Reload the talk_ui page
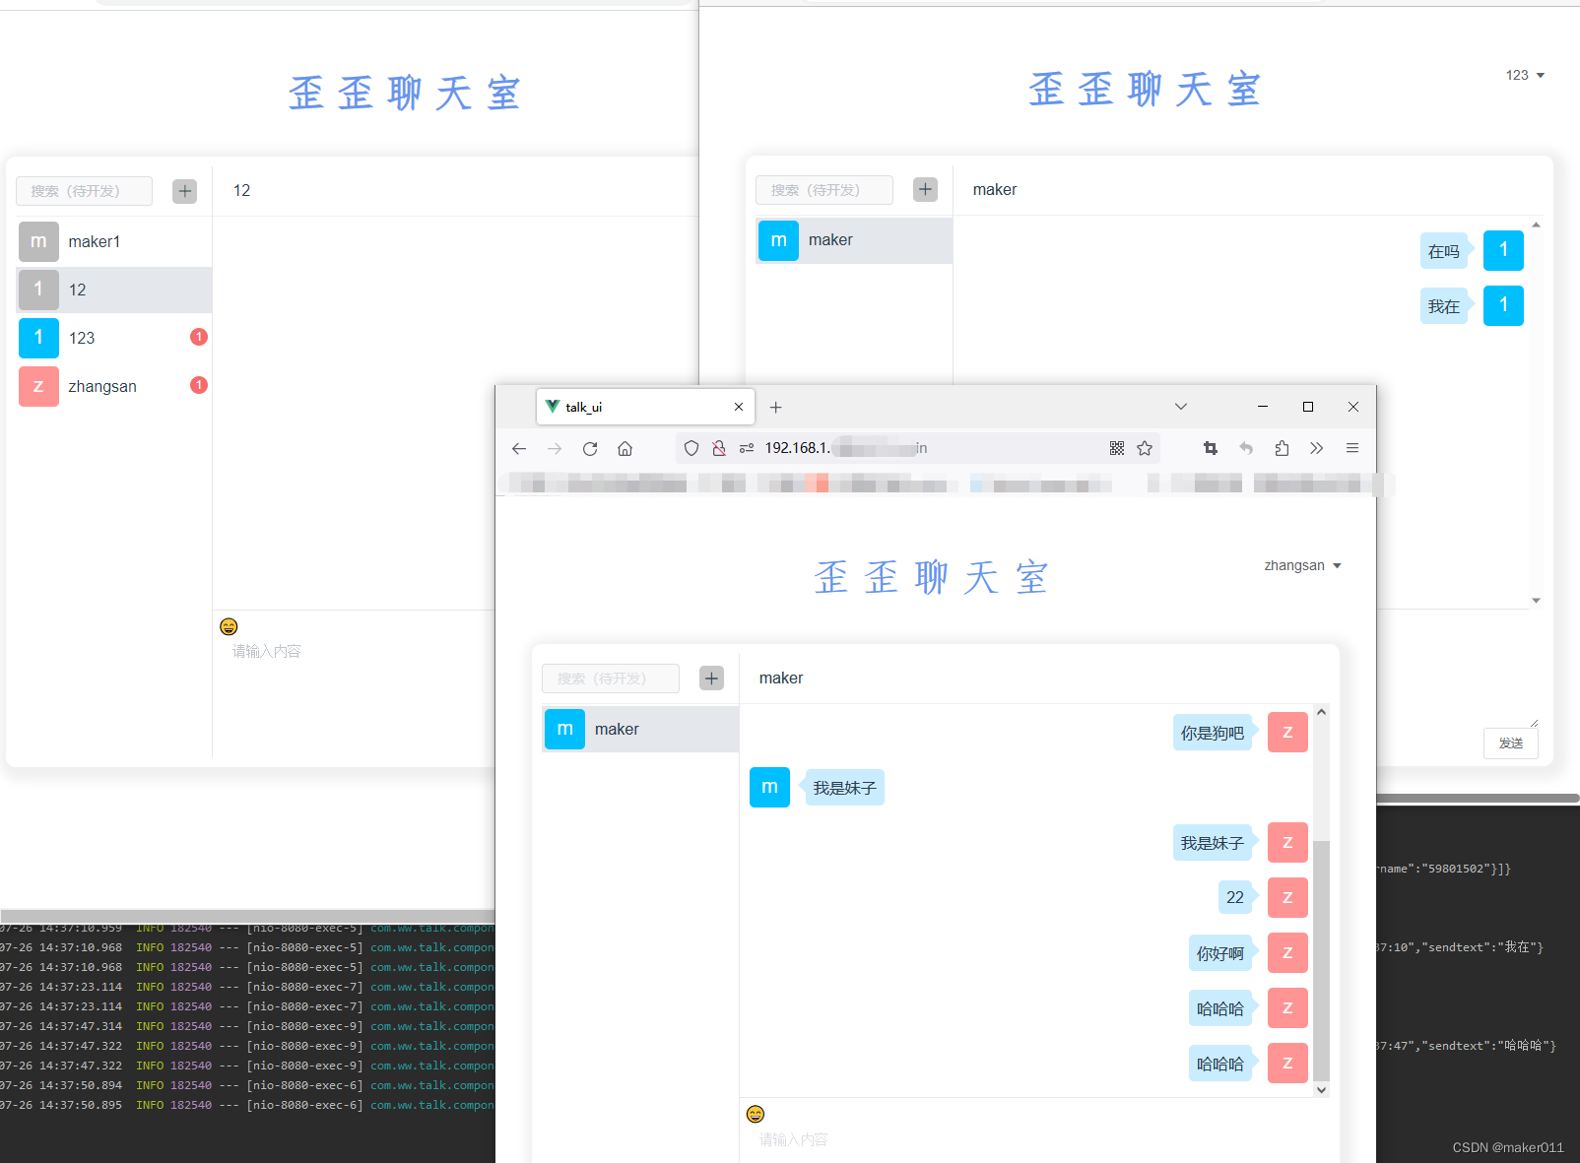The image size is (1580, 1163). [589, 448]
